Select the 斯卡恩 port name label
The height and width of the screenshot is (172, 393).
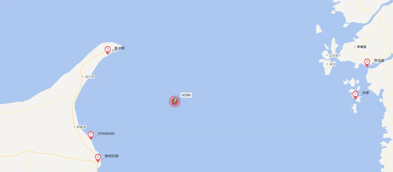pos(119,48)
